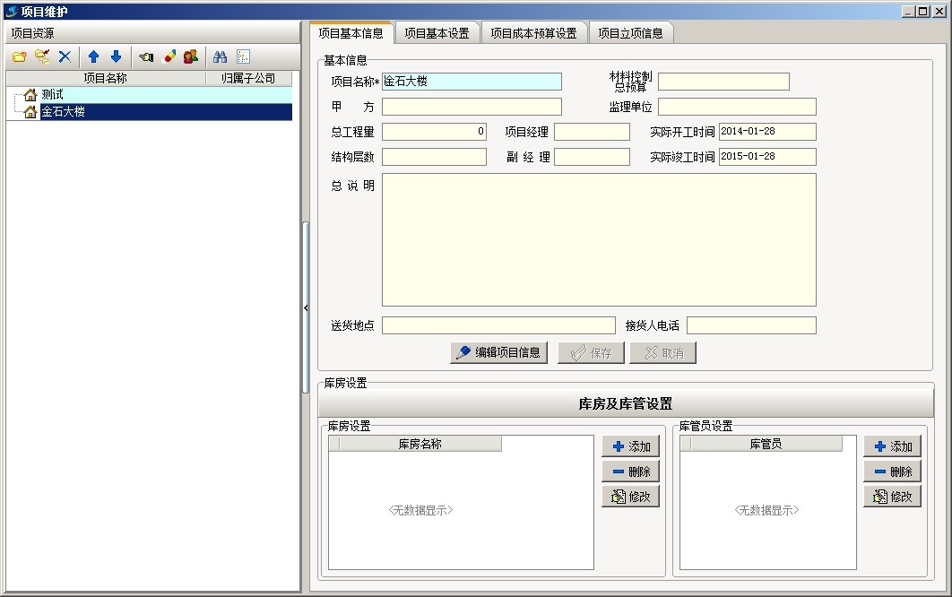
Task: Switch to the 项目基本设置 tab
Action: point(437,33)
